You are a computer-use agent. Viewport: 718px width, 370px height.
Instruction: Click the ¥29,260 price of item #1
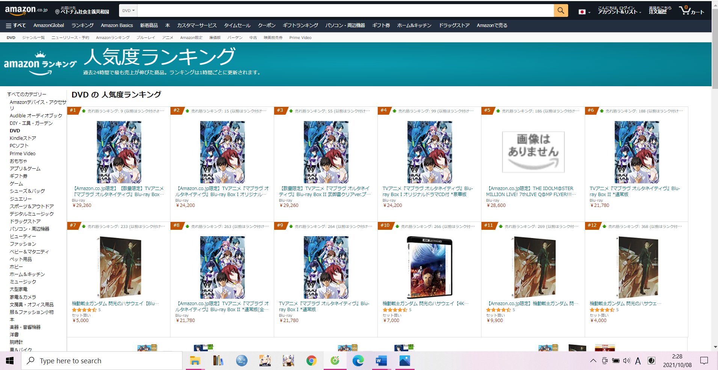[x=81, y=205]
